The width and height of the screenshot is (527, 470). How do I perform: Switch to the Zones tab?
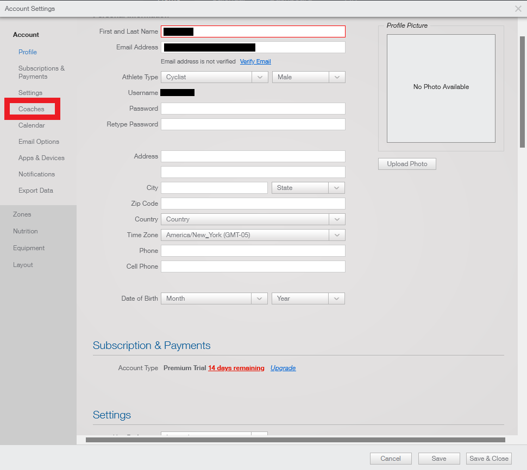(x=22, y=214)
